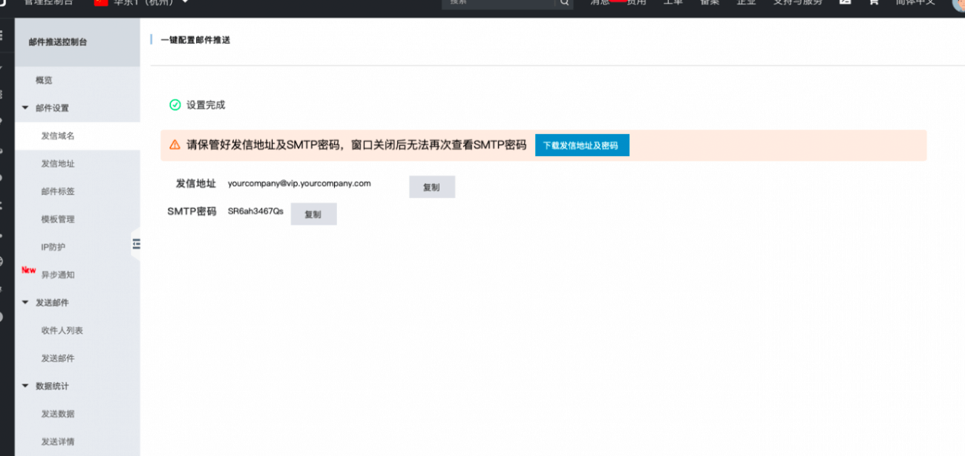Copy the sender address using its 复制 button
Screen dimensions: 965x456
coord(432,186)
